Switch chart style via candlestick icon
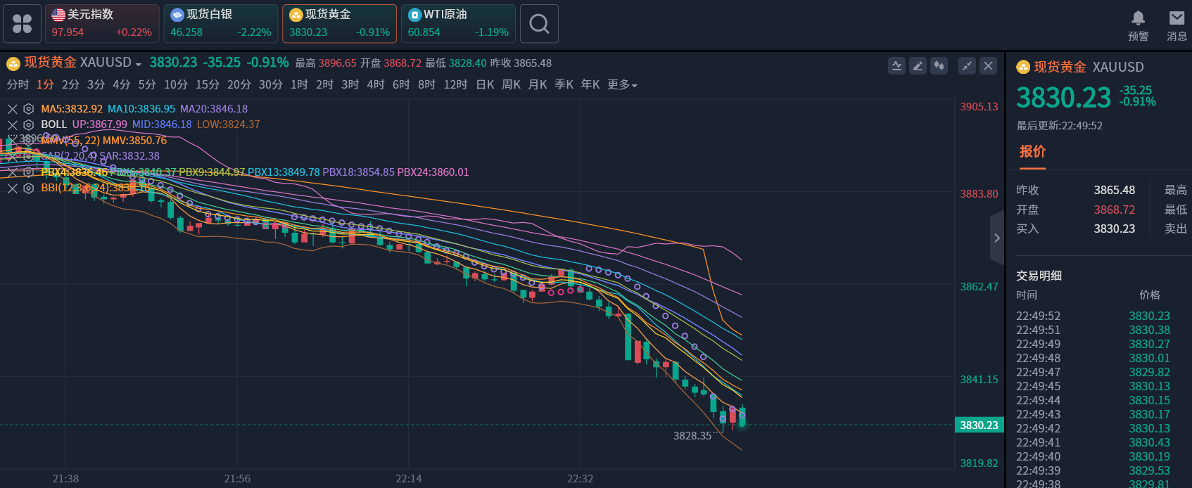The image size is (1192, 488). 939,66
